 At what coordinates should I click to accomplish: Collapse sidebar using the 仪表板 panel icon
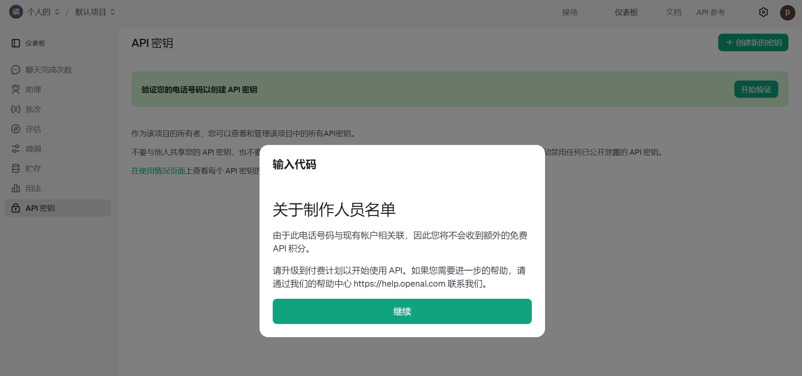coord(16,43)
